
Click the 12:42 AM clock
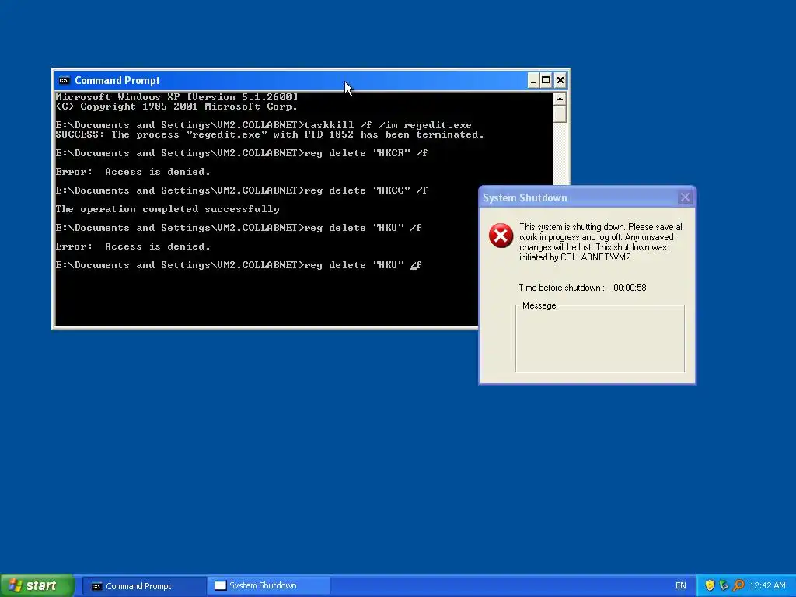coord(767,586)
